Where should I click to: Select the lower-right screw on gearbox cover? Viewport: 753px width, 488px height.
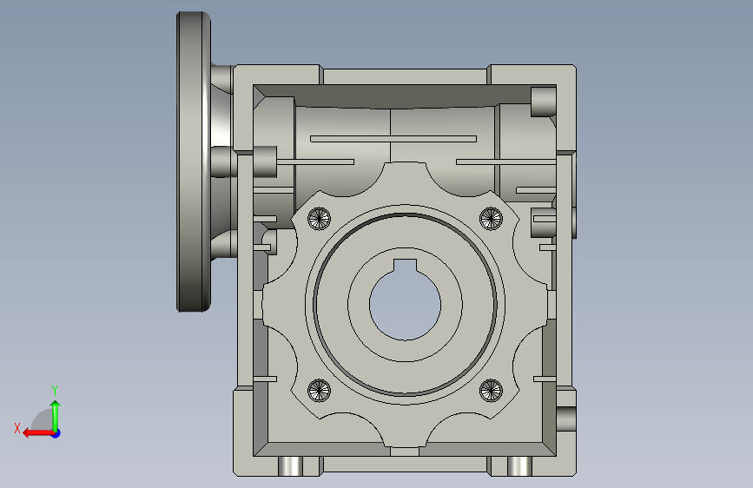(x=491, y=390)
